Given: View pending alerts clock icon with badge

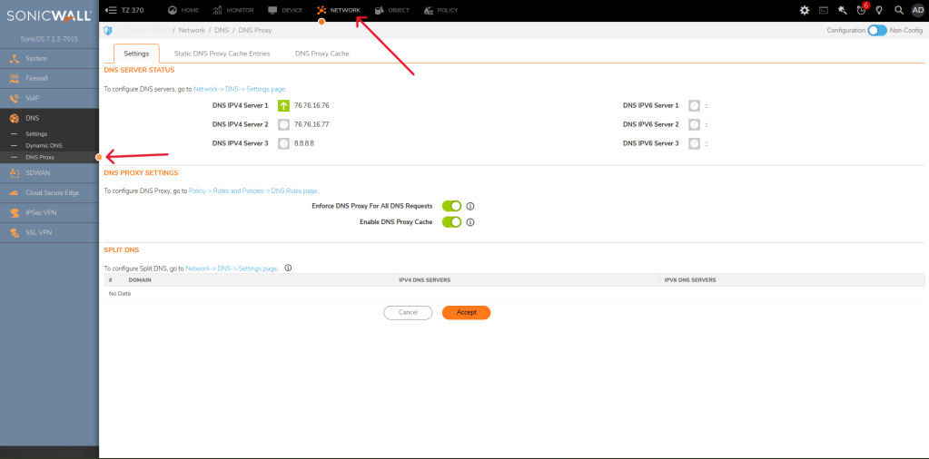Looking at the screenshot, I should [861, 10].
